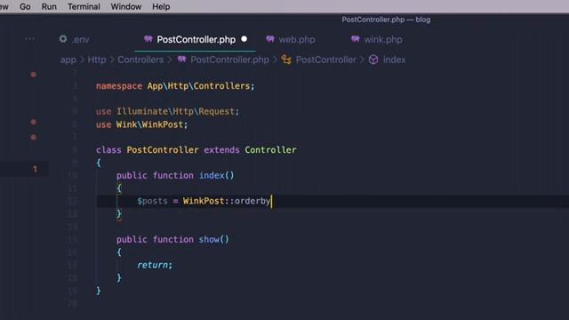Click the class symbol icon in breadcrumb
The height and width of the screenshot is (320, 569).
coord(286,60)
